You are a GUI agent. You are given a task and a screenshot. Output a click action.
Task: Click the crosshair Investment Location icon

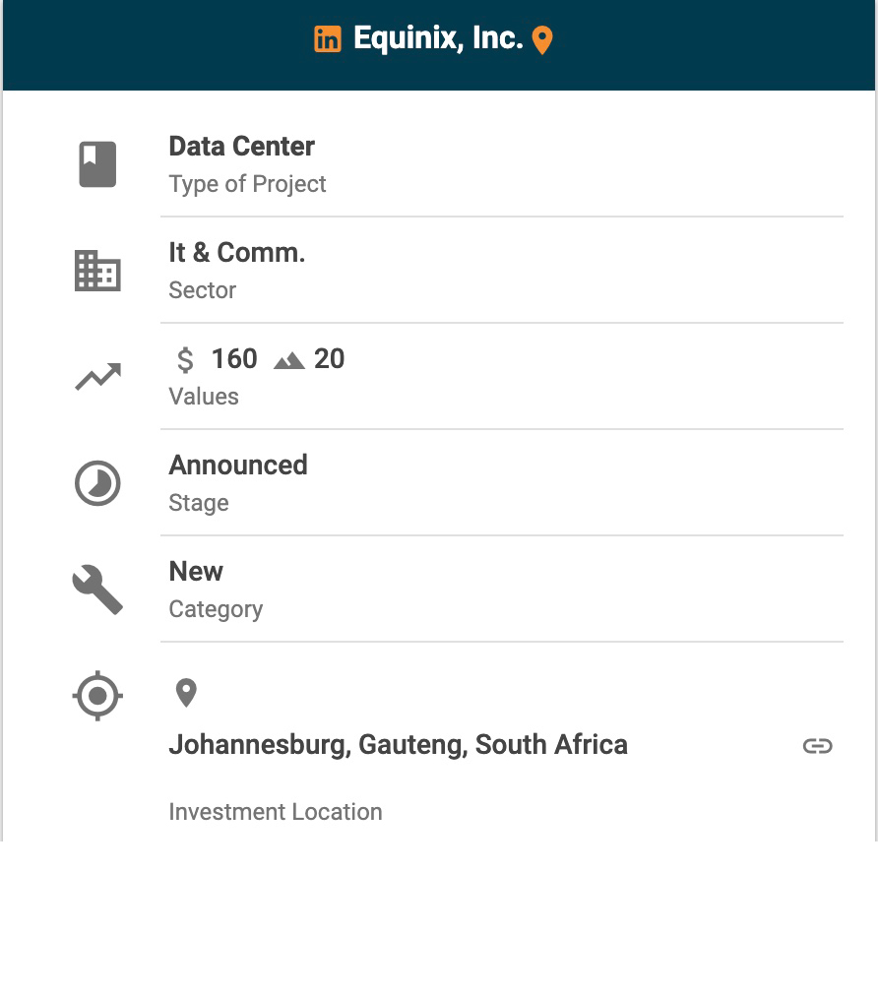point(97,696)
